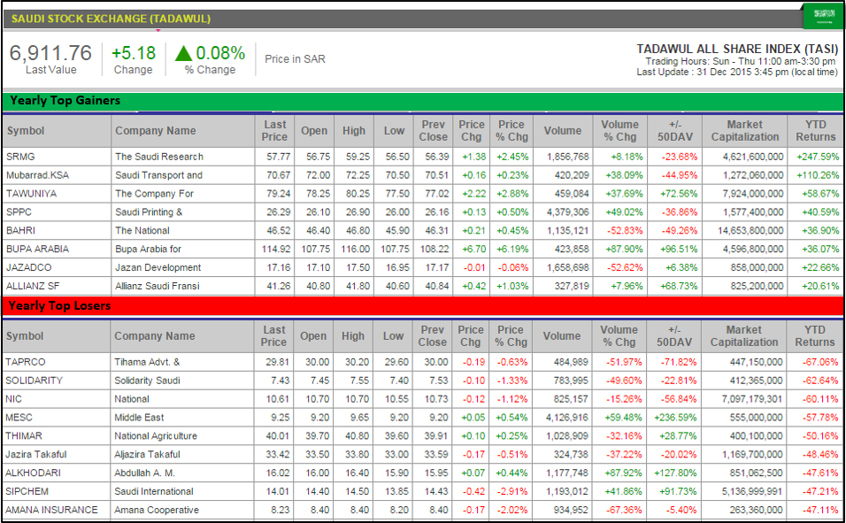Sort Losers table by Prev Close header
The height and width of the screenshot is (523, 846).
click(x=432, y=335)
